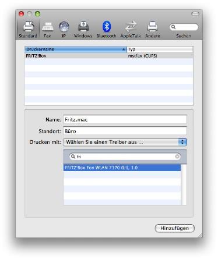The height and width of the screenshot is (259, 218).
Task: Click the toolbar toggle pill button
Action: coord(195,14)
